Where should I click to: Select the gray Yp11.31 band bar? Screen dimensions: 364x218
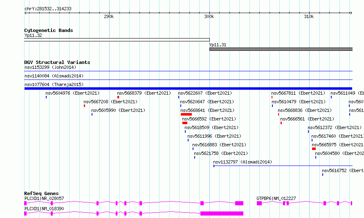[281, 49]
